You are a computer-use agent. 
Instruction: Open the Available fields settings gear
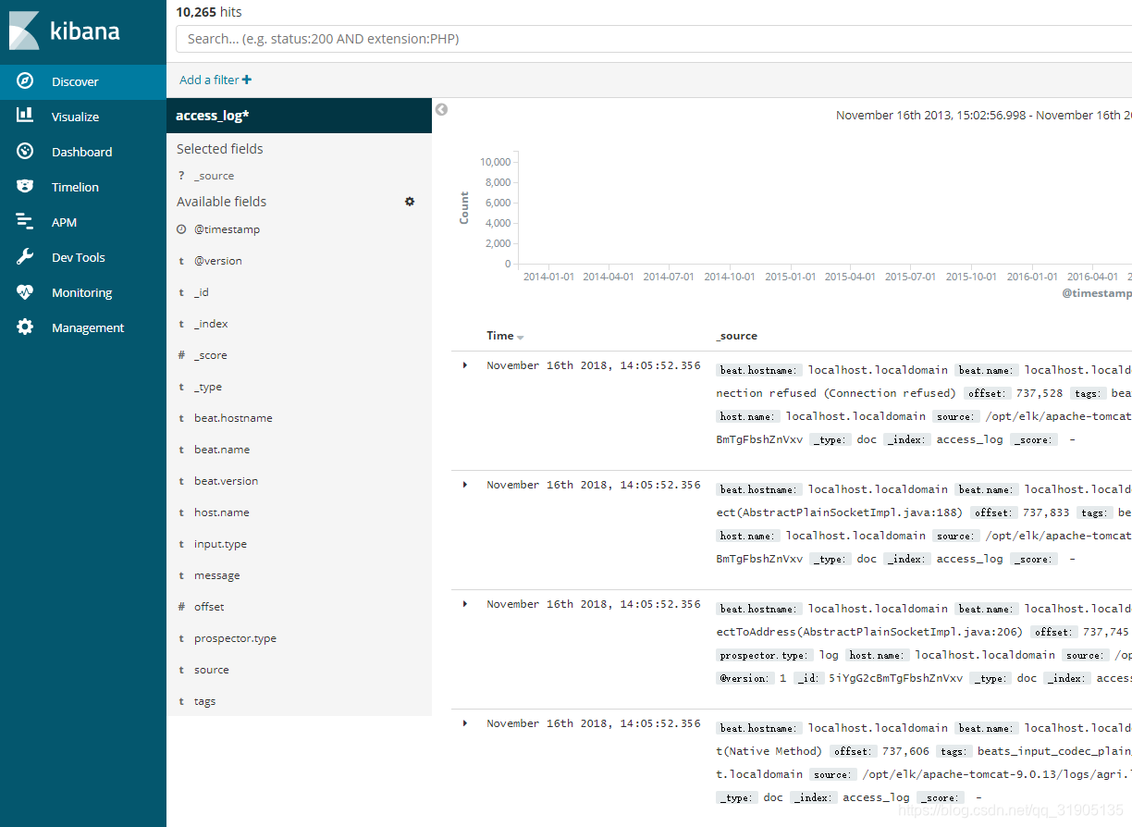409,201
